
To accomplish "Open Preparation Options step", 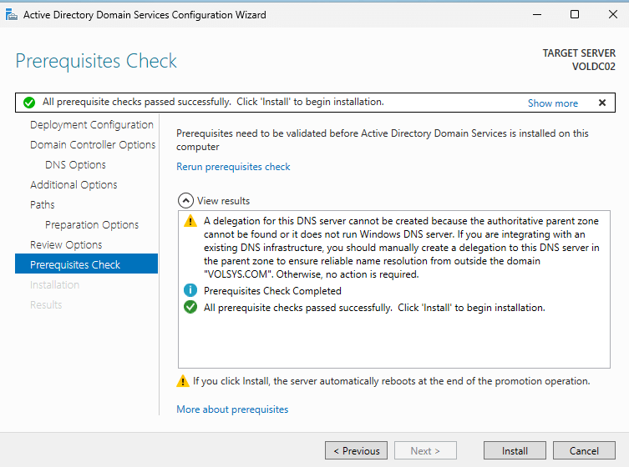I will (92, 225).
